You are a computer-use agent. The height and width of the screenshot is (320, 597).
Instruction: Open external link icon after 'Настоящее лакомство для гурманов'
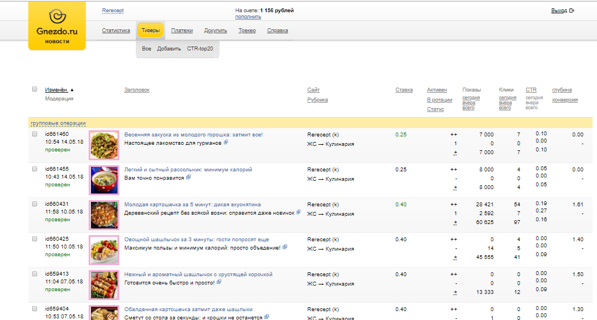(226, 143)
